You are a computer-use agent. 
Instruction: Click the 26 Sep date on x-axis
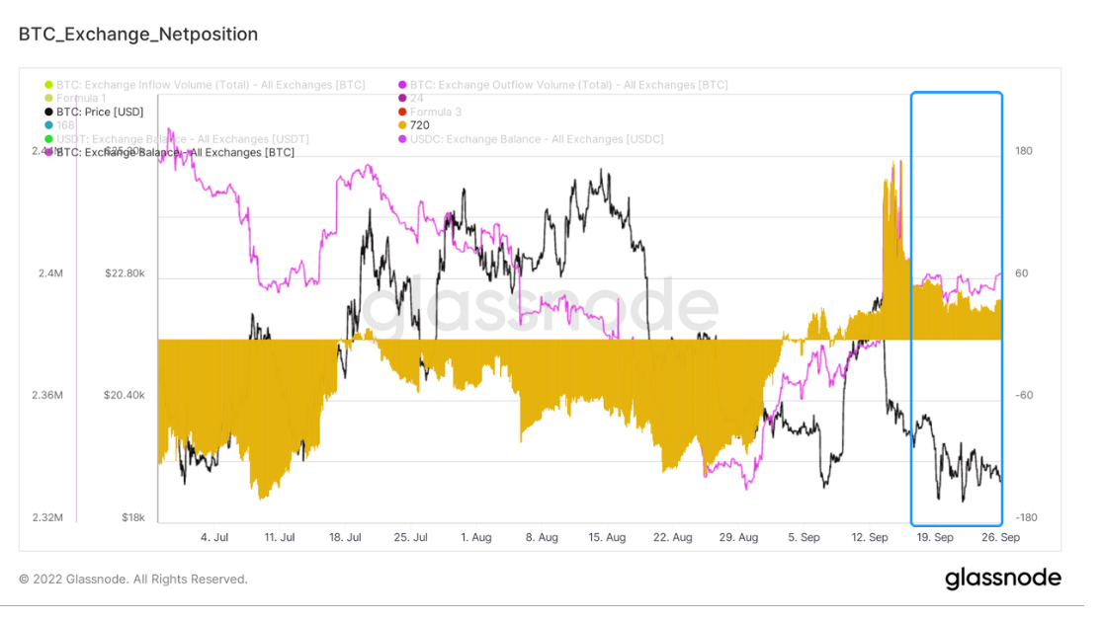1000,537
